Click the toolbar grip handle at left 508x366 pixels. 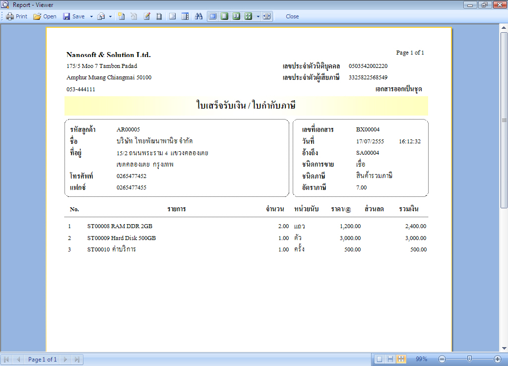click(2, 16)
